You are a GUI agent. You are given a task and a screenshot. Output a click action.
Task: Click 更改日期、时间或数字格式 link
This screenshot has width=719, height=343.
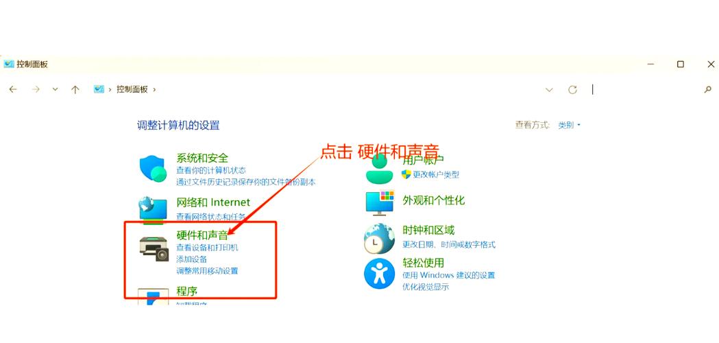pos(449,245)
